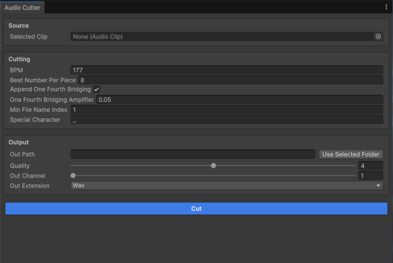The height and width of the screenshot is (263, 393).
Task: Click the Source section heading
Action: tap(19, 26)
